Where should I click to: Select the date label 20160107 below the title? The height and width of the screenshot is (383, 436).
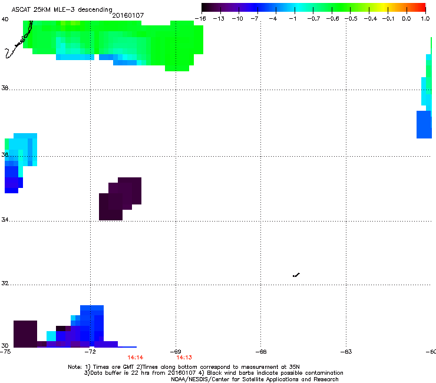point(128,15)
